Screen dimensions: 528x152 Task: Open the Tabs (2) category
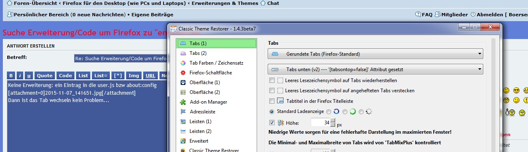click(216, 53)
